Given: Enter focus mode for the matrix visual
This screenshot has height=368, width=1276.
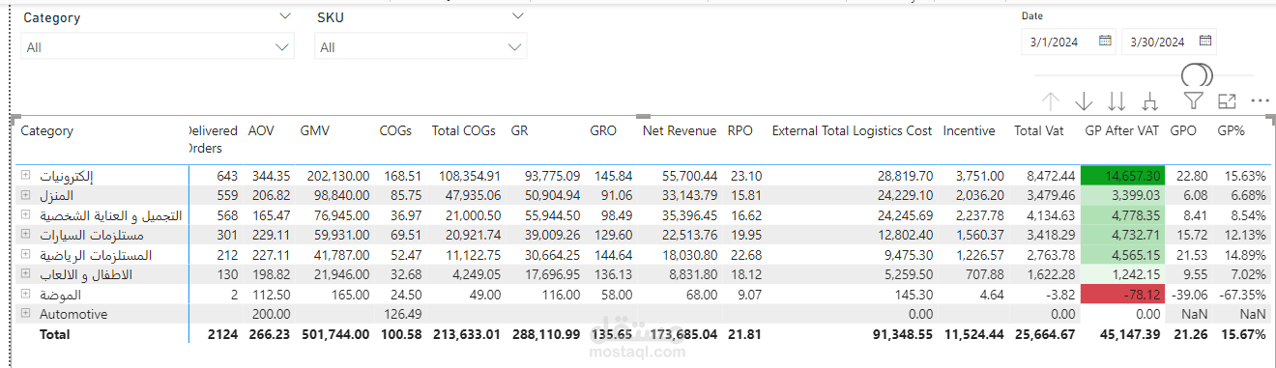Looking at the screenshot, I should [x=1227, y=100].
